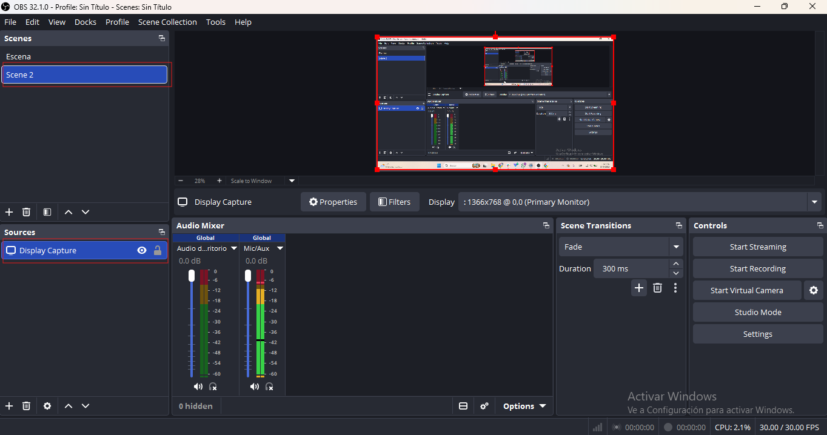Click the Mic/Aux volume fader
This screenshot has width=827, height=435.
248,276
